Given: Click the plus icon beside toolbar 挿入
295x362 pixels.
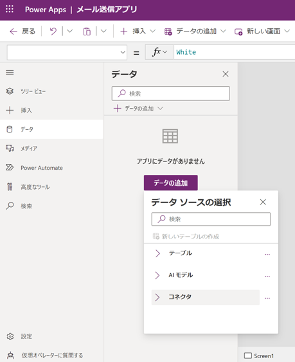Looking at the screenshot, I should (x=124, y=31).
